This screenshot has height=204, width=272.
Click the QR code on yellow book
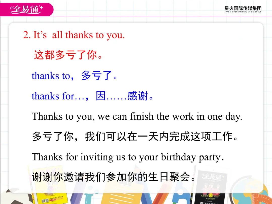click(x=45, y=201)
